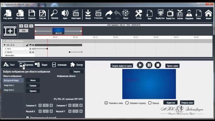Play the scene preview
The image size is (215, 121).
pos(140,65)
